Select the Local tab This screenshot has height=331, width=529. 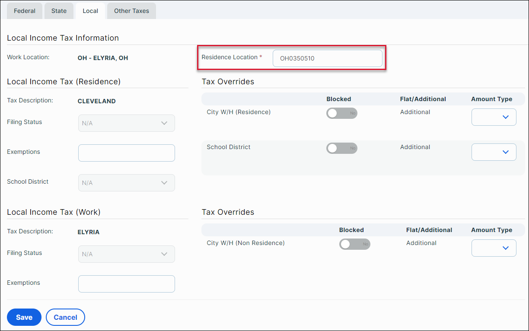tap(90, 11)
